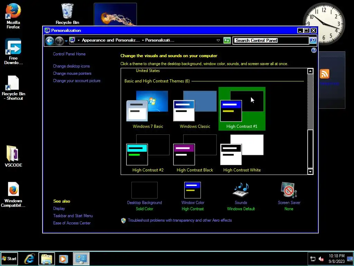Image resolution: width=354 pixels, height=266 pixels.
Task: Click the analog clock desktop gadget
Action: pos(324,24)
